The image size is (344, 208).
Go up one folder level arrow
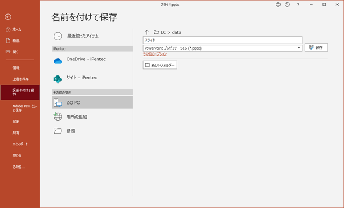tap(147, 32)
